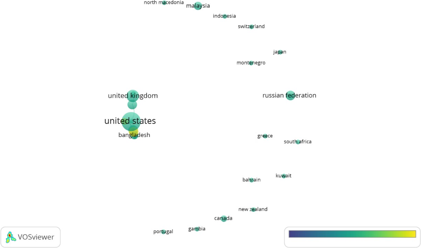Select the Canada node circle

click(224, 219)
